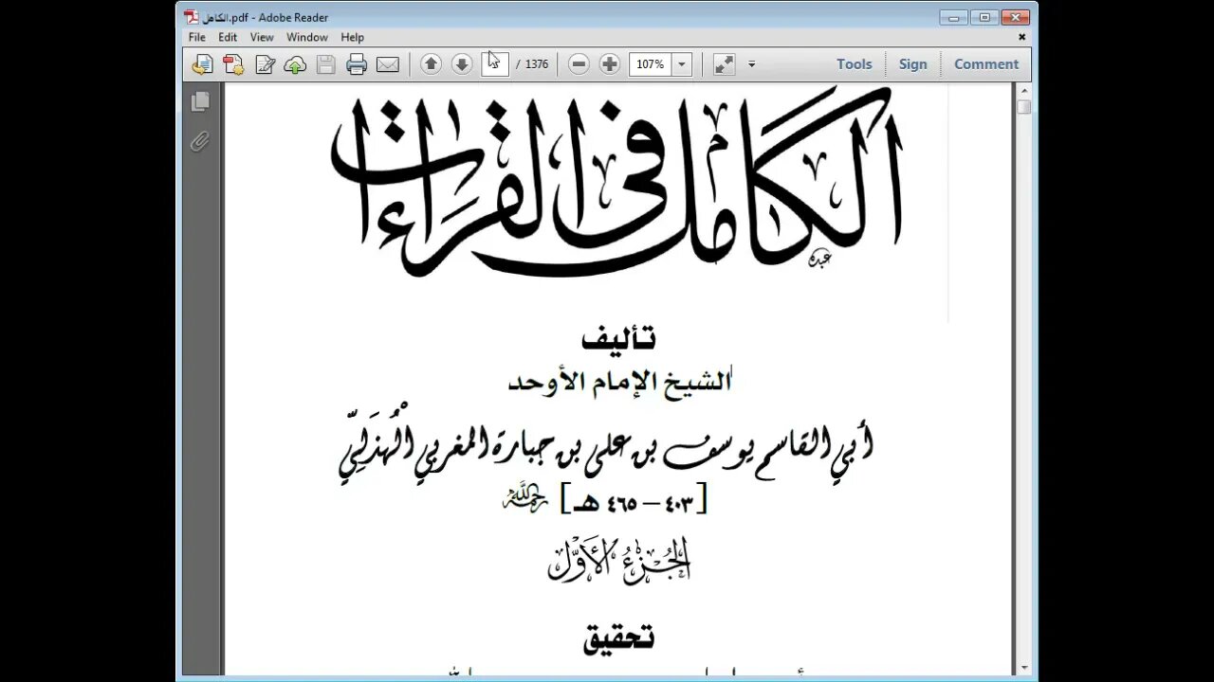Click the Open file toolbar icon
This screenshot has height=682, width=1214.
click(x=202, y=64)
